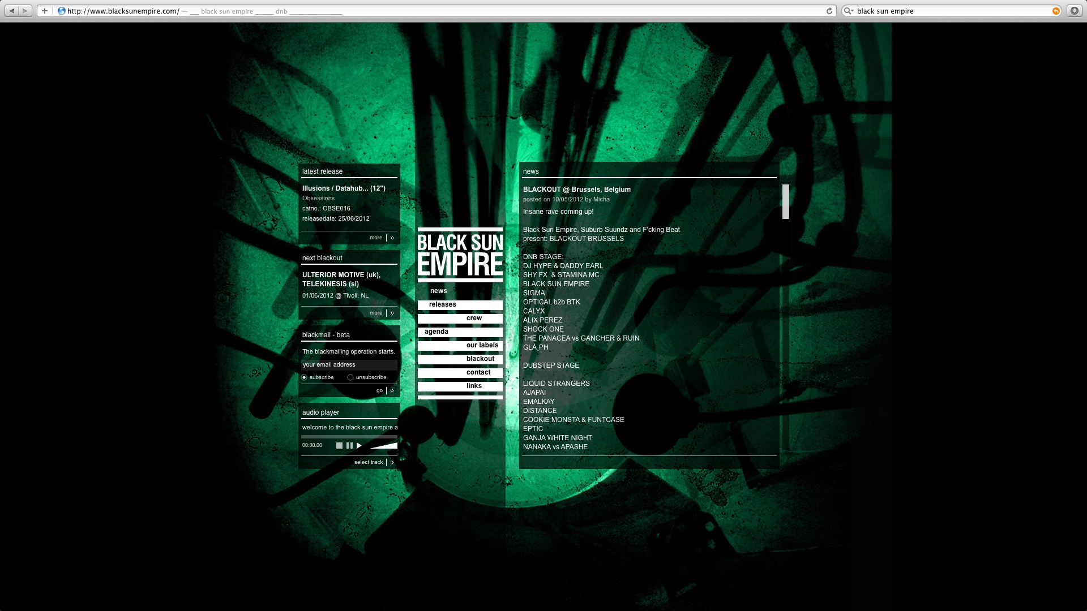Click 'posted on 10/05/2012 by Micha' text
This screenshot has height=611, width=1087.
[566, 200]
